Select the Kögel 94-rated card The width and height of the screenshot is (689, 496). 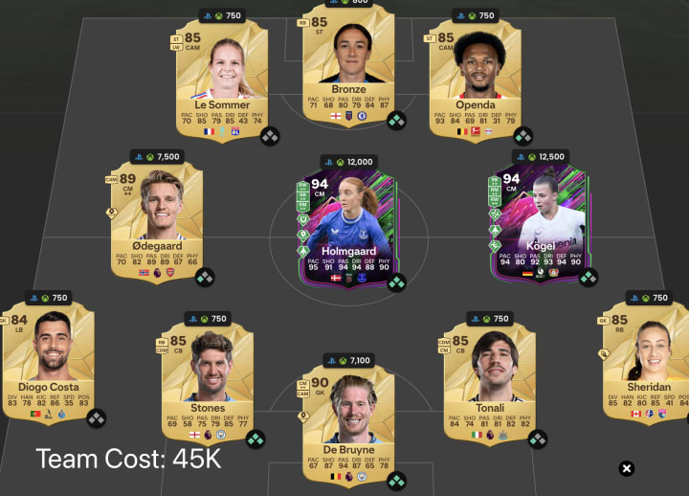tap(540, 224)
